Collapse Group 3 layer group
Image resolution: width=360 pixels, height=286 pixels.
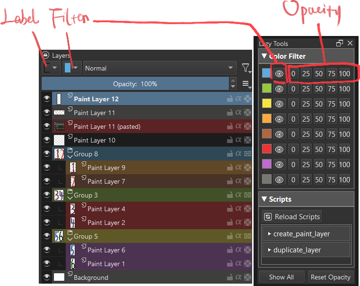point(70,198)
